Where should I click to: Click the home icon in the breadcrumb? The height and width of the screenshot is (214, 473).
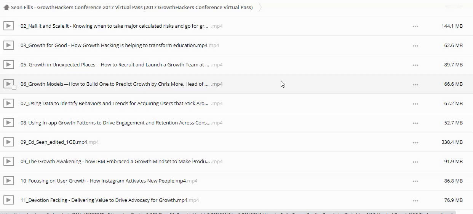click(x=6, y=7)
